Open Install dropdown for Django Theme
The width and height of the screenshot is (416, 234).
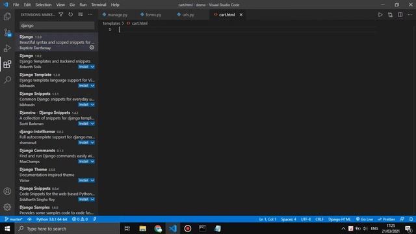tap(92, 180)
